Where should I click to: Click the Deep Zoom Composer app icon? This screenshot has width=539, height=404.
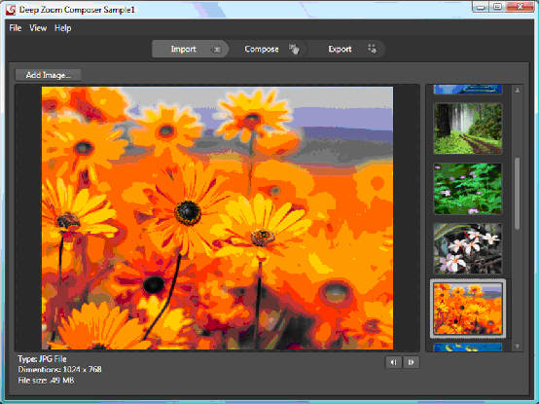coord(11,10)
